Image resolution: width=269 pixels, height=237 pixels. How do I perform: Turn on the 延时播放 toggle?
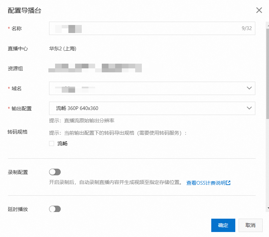pyautogui.click(x=55, y=209)
